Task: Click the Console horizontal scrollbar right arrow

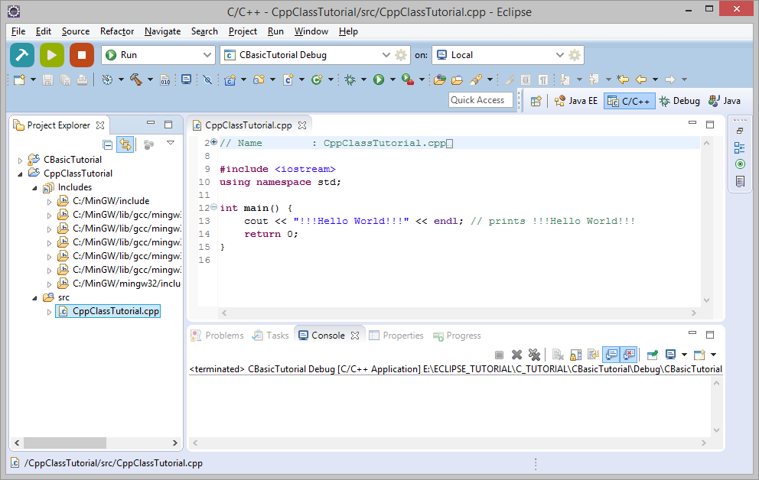Action: 703,443
